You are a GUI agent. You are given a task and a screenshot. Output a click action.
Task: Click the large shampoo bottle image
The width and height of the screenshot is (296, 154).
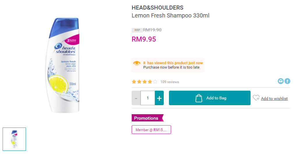point(63,65)
